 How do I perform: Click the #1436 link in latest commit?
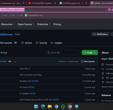(x=3, y=61)
